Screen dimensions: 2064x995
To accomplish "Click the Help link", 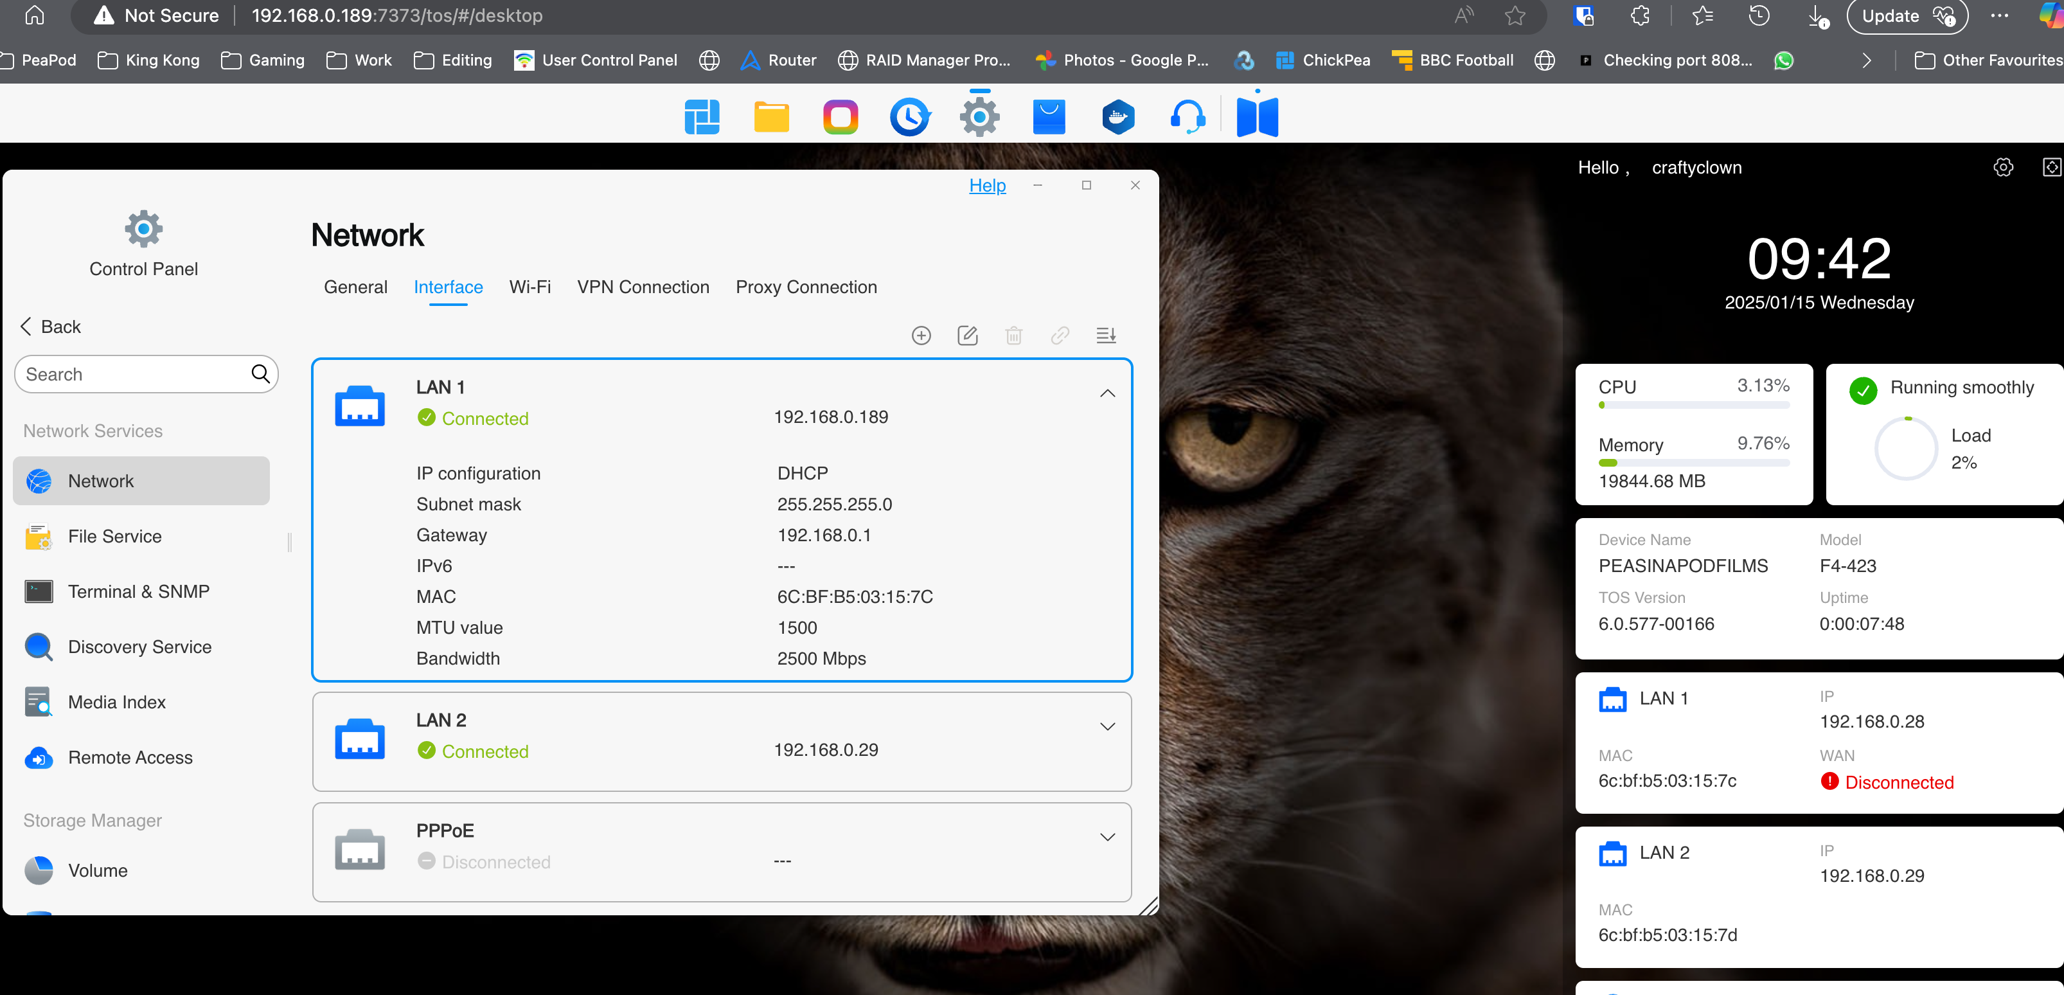I will (x=987, y=185).
